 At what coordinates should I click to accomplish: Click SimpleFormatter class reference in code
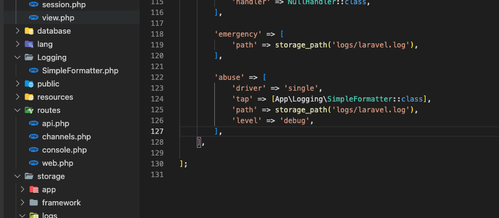point(359,98)
